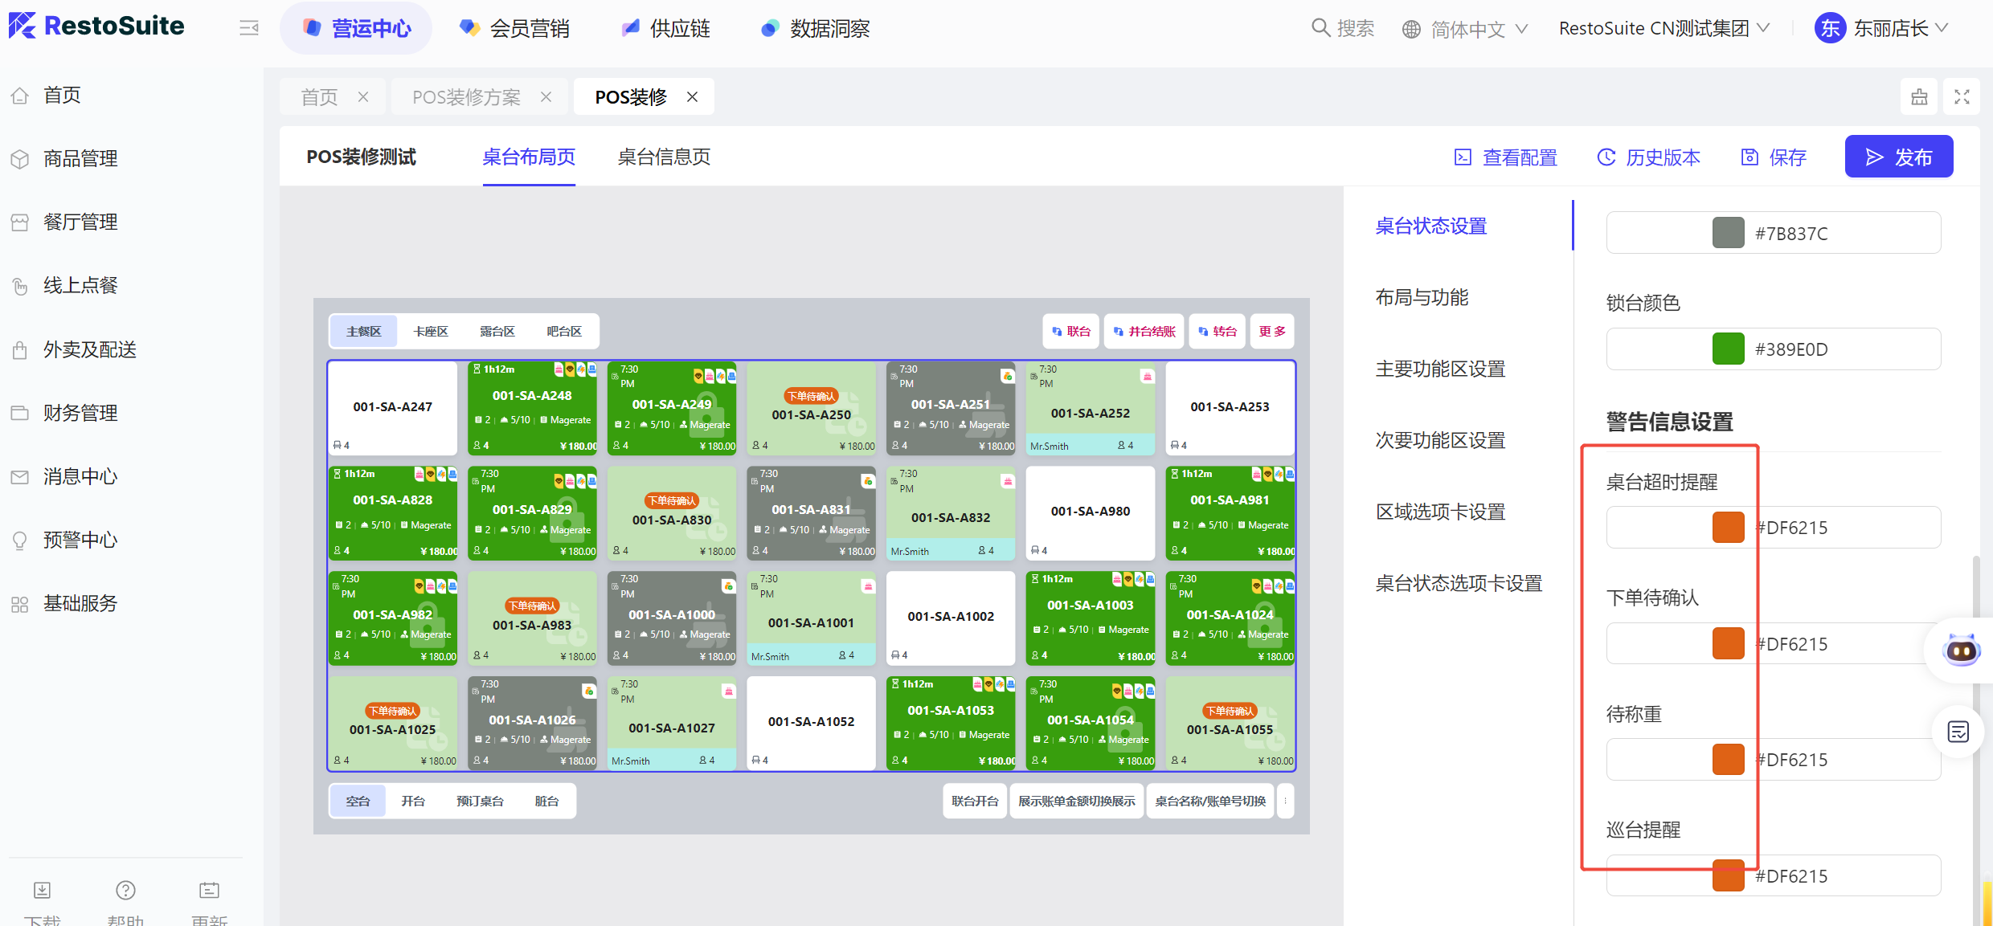Open the 简体中文 language dropdown
The height and width of the screenshot is (926, 1993).
point(1466,29)
